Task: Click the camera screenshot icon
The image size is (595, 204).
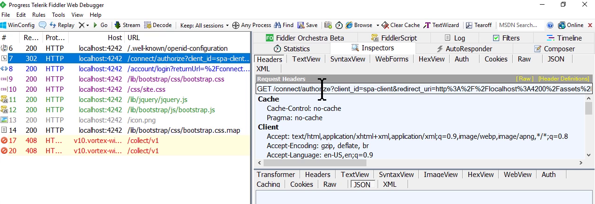Action: pos(328,25)
